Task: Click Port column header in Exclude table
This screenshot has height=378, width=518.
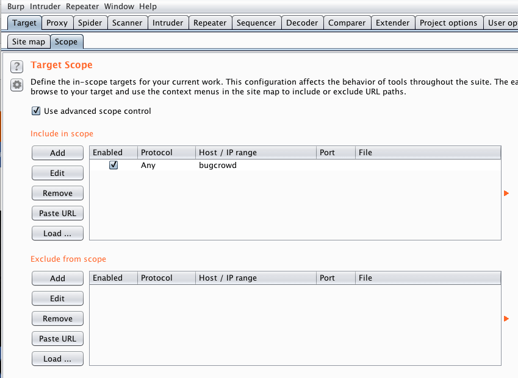Action: point(336,278)
